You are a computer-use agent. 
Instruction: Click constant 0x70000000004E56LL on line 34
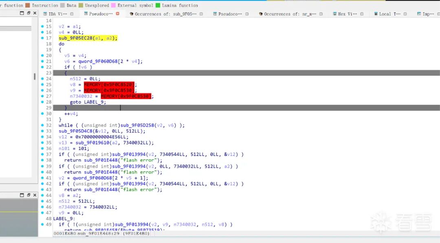click(x=102, y=137)
